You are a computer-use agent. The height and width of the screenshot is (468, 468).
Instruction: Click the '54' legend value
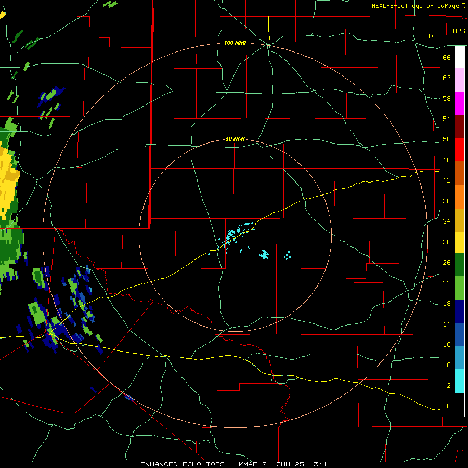pyautogui.click(x=447, y=119)
